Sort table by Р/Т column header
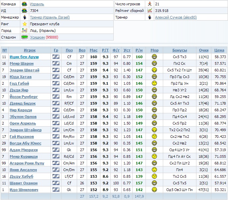Screen dimensions: 228x200 click(105, 50)
